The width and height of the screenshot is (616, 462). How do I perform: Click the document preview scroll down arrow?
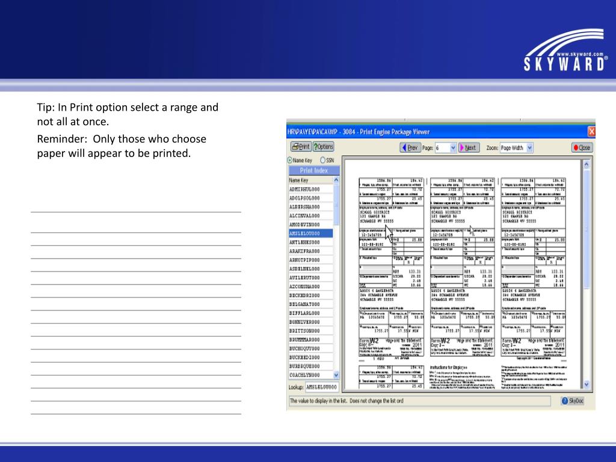coord(586,384)
